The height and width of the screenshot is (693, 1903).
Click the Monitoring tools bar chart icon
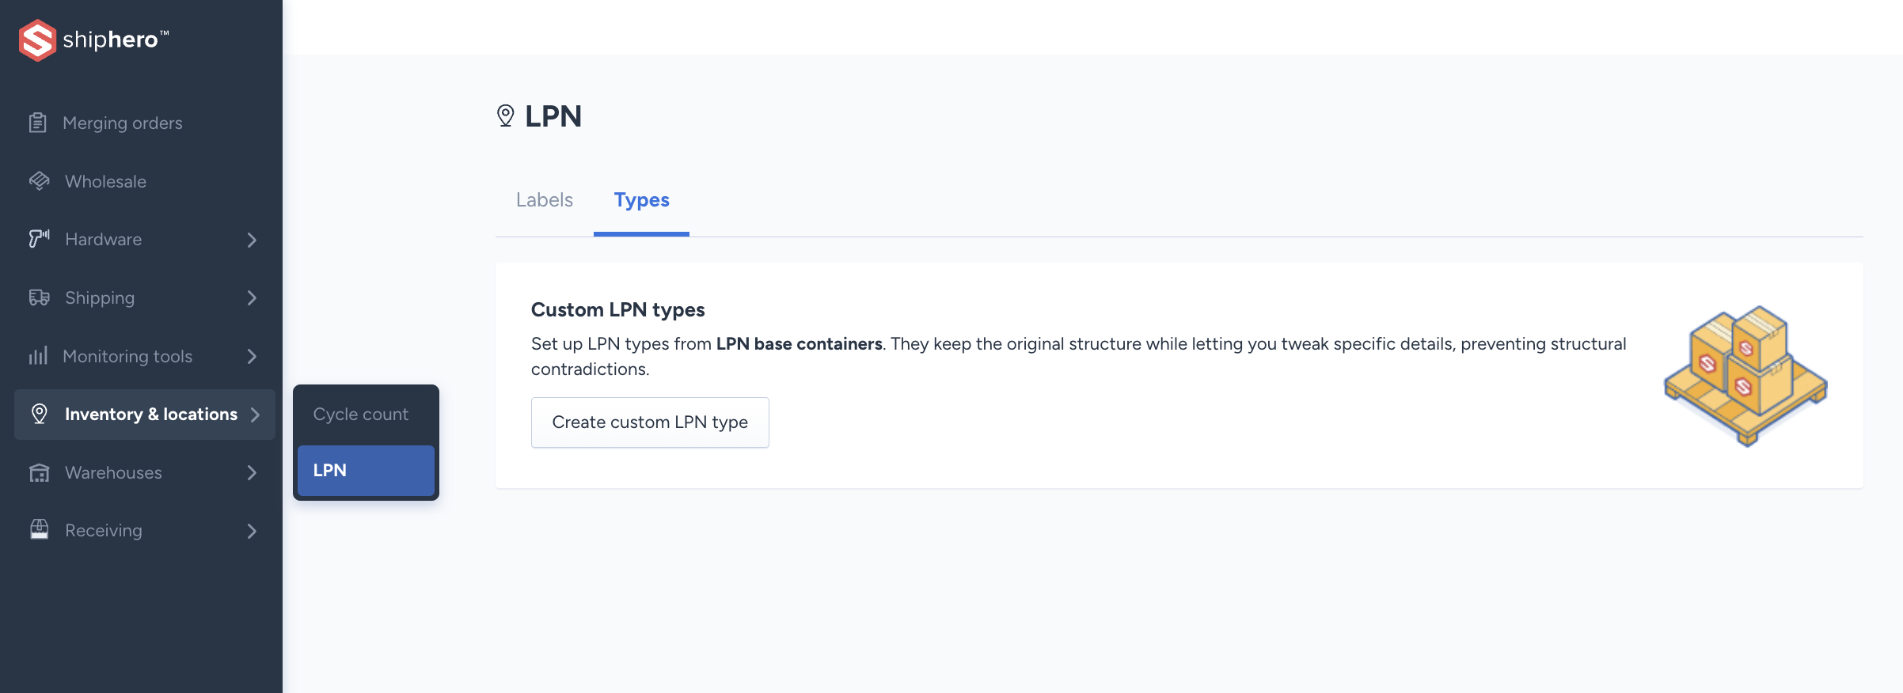(x=38, y=356)
